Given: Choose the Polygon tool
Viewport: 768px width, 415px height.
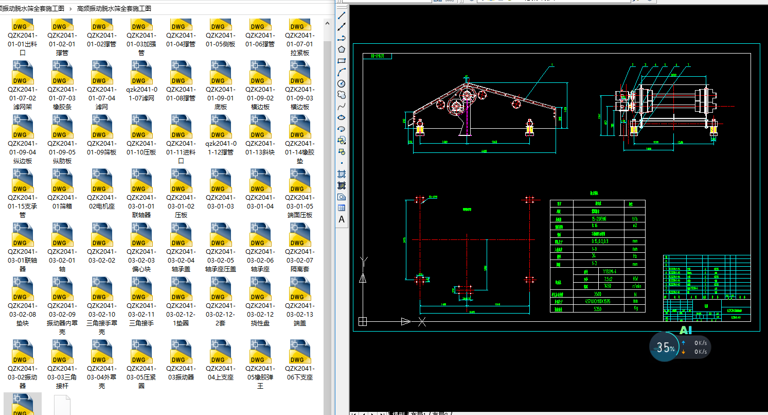Looking at the screenshot, I should click(x=341, y=49).
